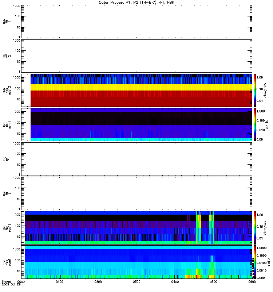Viewport: 273px width, 292px height.
Task: Click the '100' y-axis label of thc fbk scm1
Action: pos(17,260)
